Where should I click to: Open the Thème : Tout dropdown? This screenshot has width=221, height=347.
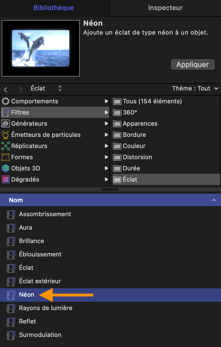(x=195, y=89)
